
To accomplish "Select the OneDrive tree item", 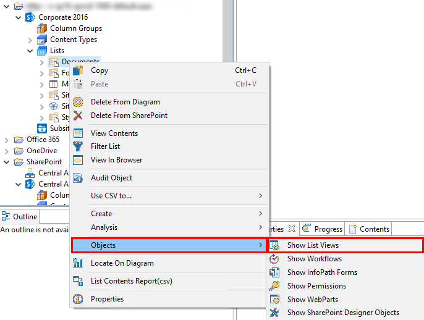I will point(41,151).
